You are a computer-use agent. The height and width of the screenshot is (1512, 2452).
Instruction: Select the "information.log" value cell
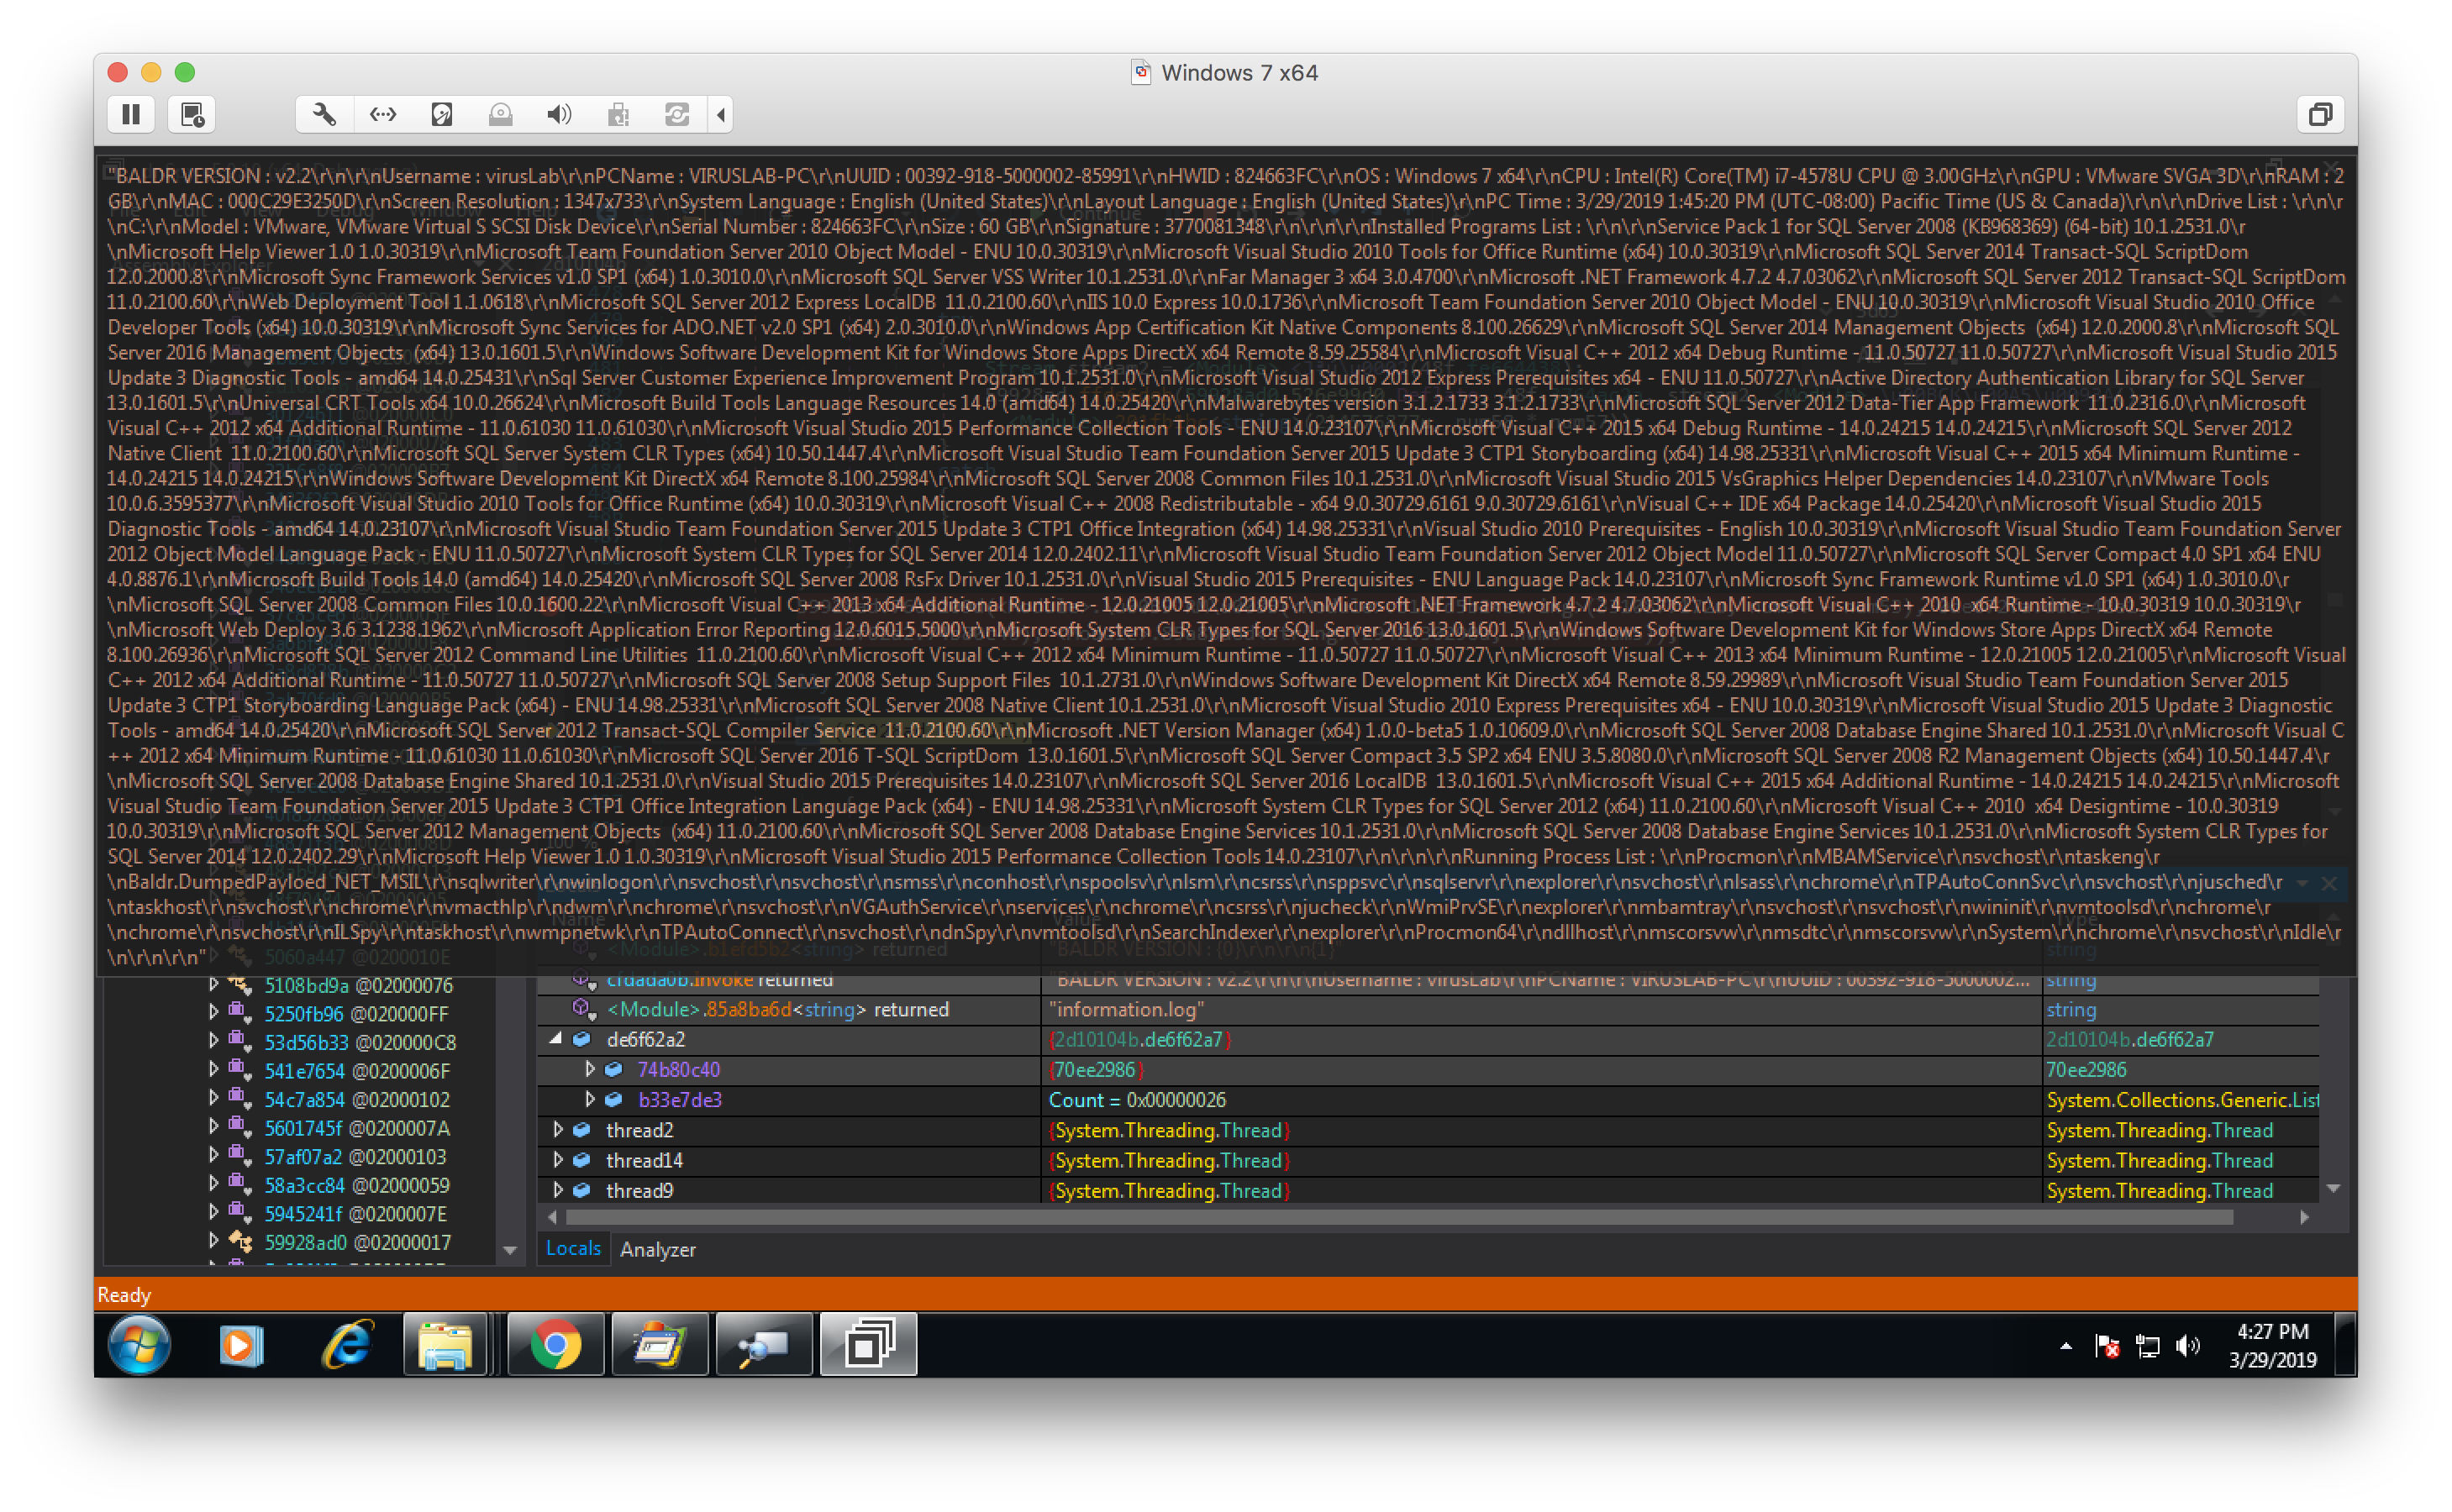click(1540, 1009)
